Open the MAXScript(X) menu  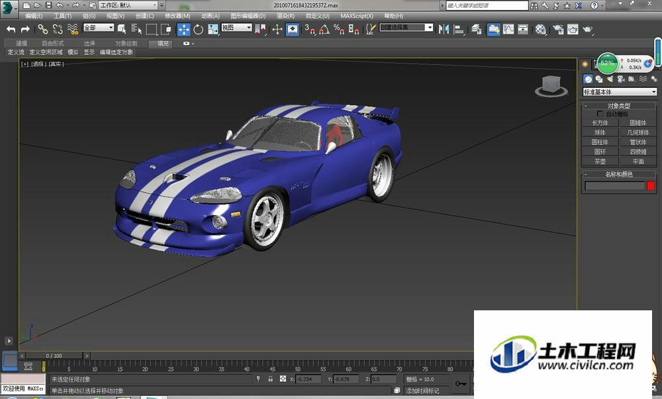tap(357, 16)
